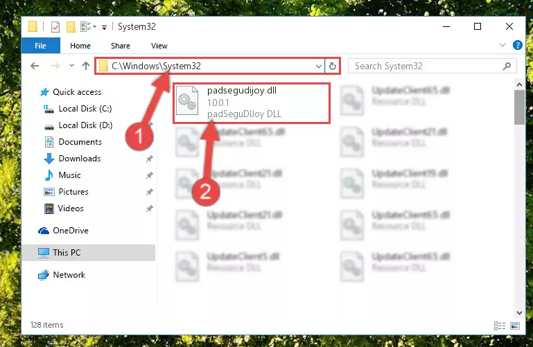Open the Customize Quick Access Toolbar dropdown

104,27
